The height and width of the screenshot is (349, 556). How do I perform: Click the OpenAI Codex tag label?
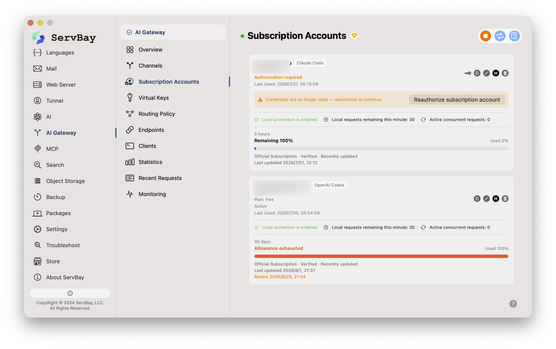(330, 185)
